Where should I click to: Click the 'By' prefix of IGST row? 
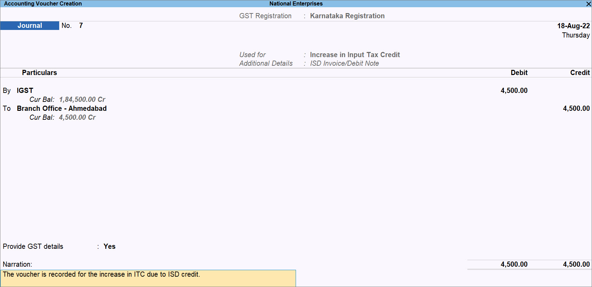(x=7, y=91)
